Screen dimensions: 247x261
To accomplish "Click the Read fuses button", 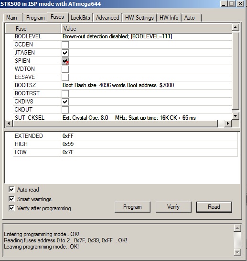I will point(214,207).
